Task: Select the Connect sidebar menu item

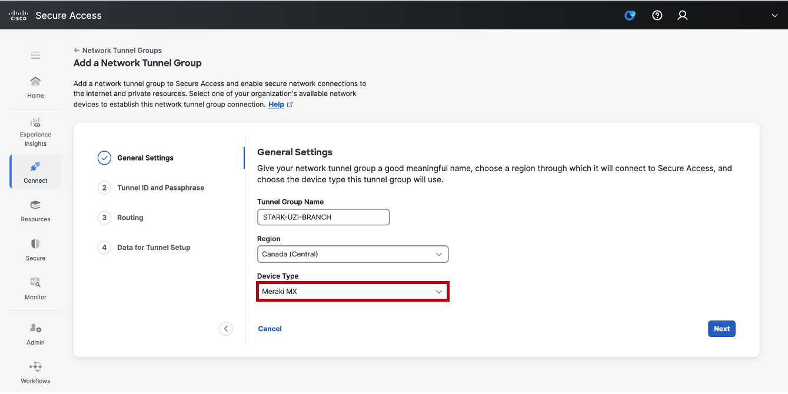Action: (x=35, y=171)
